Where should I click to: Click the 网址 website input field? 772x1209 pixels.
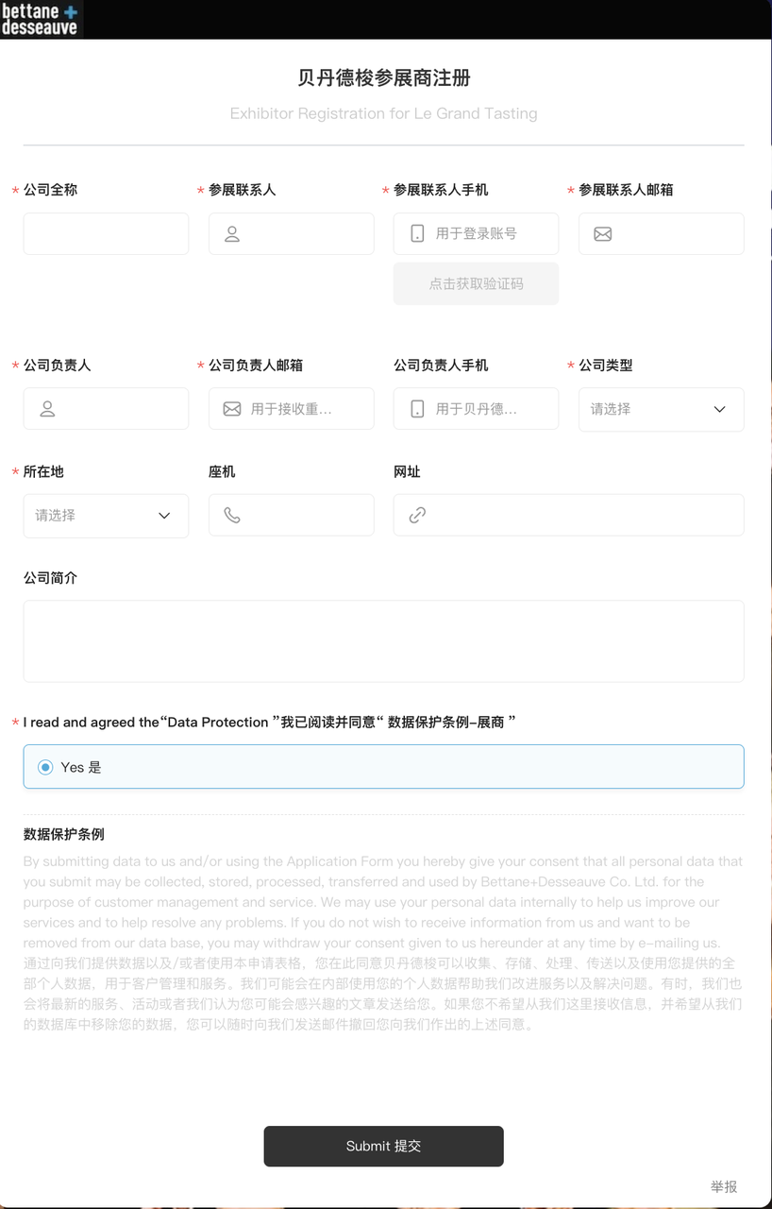click(568, 515)
